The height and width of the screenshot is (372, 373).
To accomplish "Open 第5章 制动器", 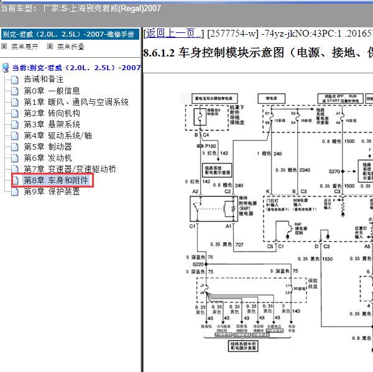I will point(48,147).
